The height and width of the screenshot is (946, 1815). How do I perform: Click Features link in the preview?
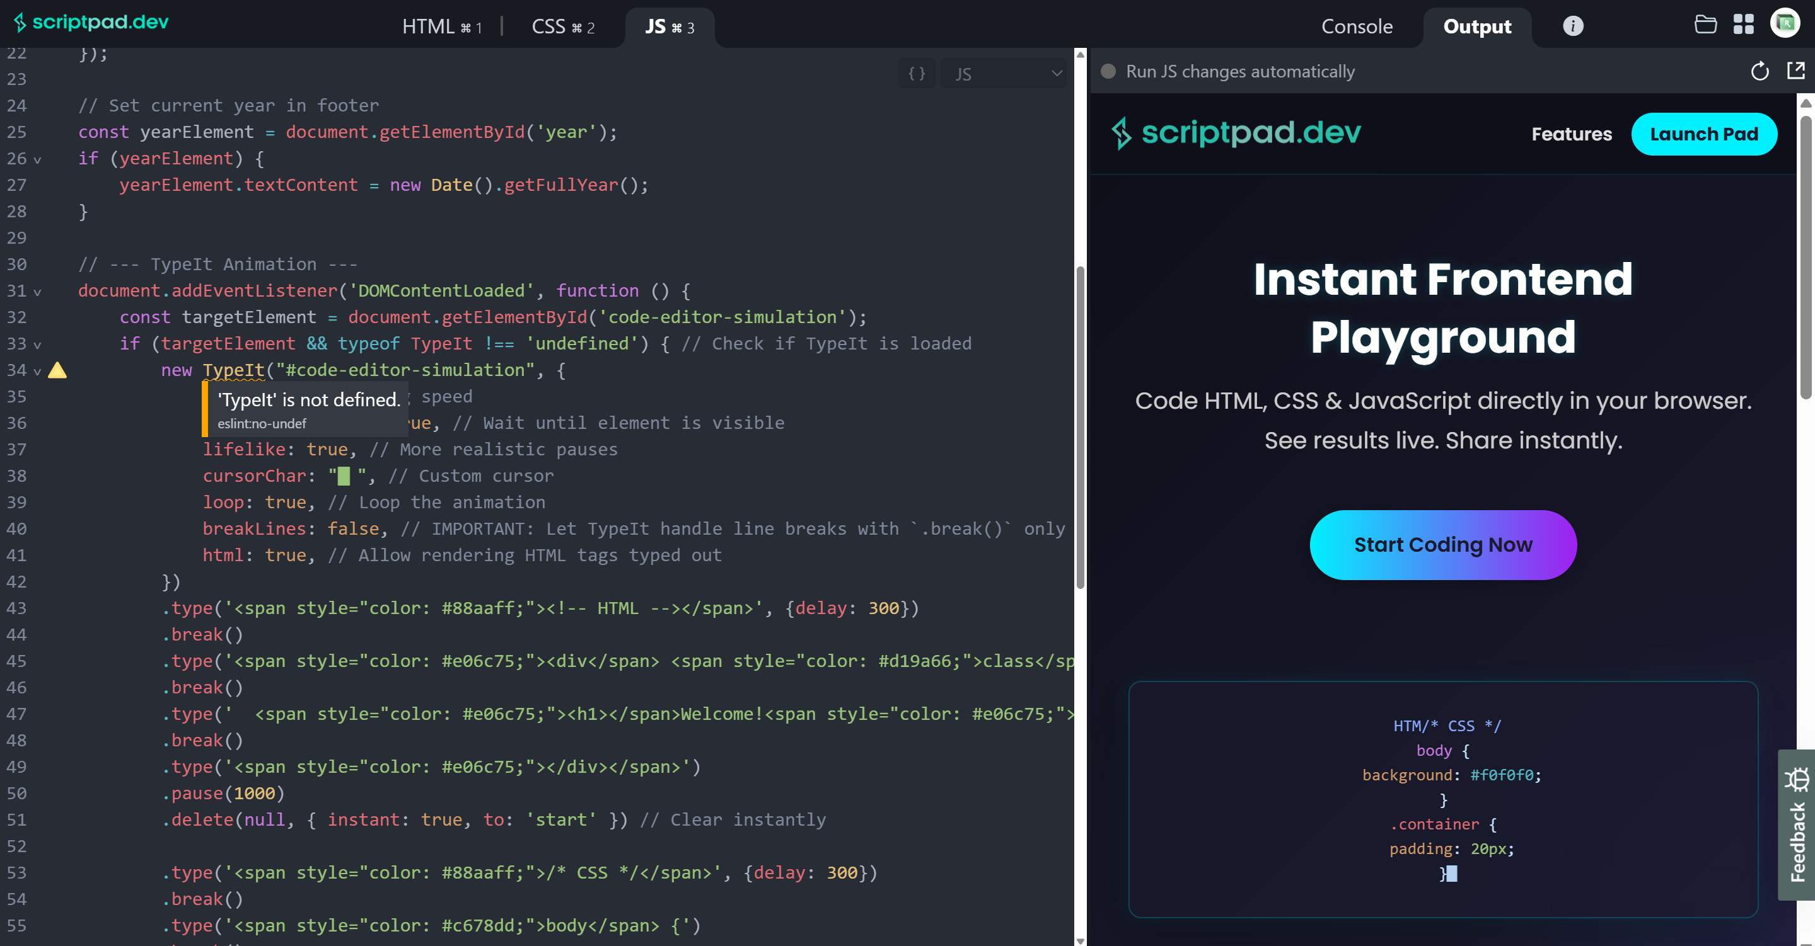1571,134
